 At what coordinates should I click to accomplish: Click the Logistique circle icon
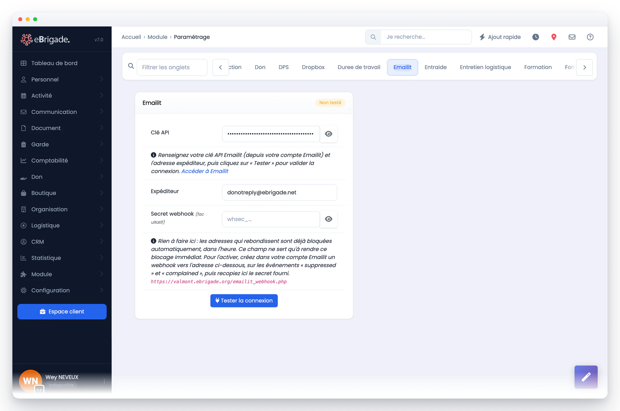pyautogui.click(x=24, y=225)
